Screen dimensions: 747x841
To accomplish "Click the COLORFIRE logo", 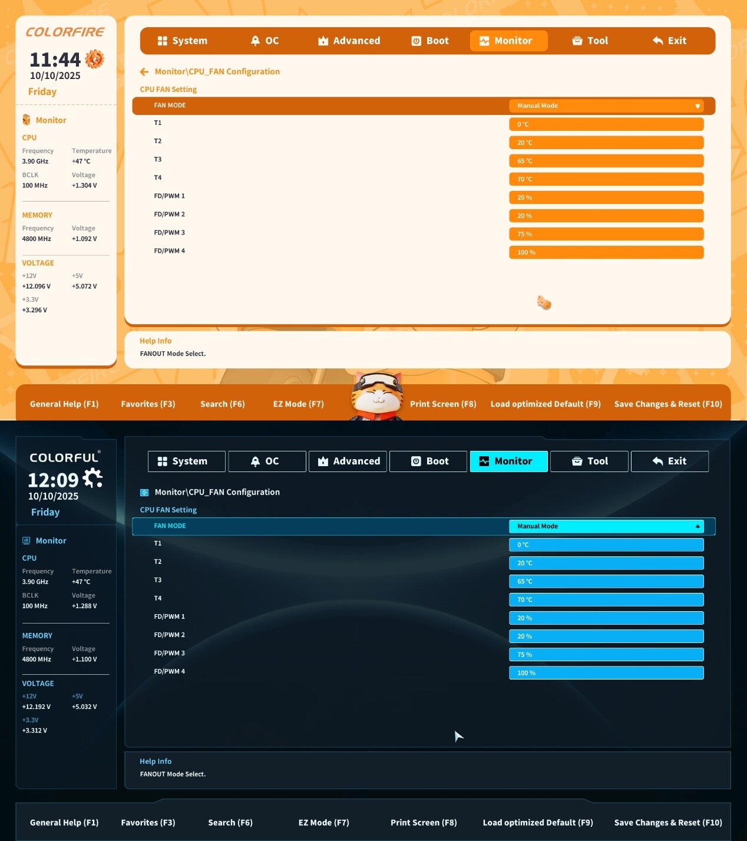I will coord(65,32).
